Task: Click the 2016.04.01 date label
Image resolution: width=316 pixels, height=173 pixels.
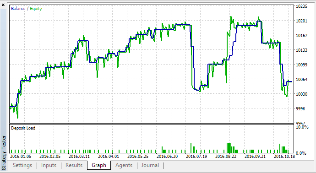Action: pos(109,157)
